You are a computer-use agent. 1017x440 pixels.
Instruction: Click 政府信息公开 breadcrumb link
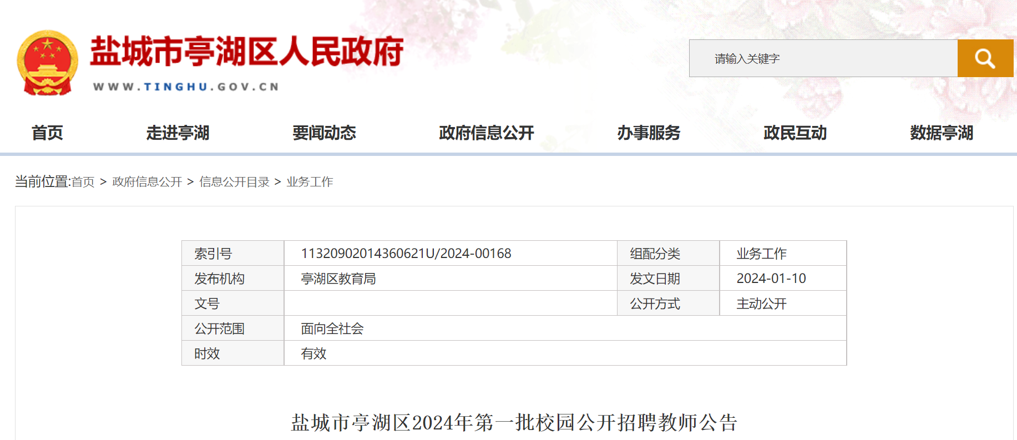point(147,182)
